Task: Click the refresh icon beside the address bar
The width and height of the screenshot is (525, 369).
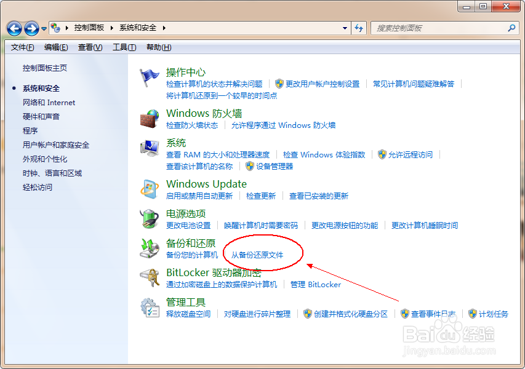Action: pyautogui.click(x=359, y=28)
